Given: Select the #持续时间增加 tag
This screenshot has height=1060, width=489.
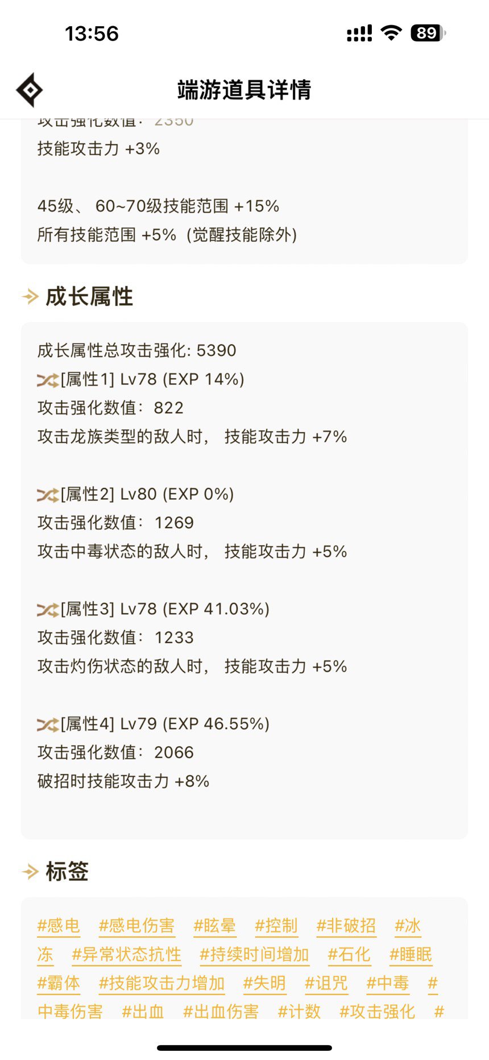Looking at the screenshot, I should (254, 955).
